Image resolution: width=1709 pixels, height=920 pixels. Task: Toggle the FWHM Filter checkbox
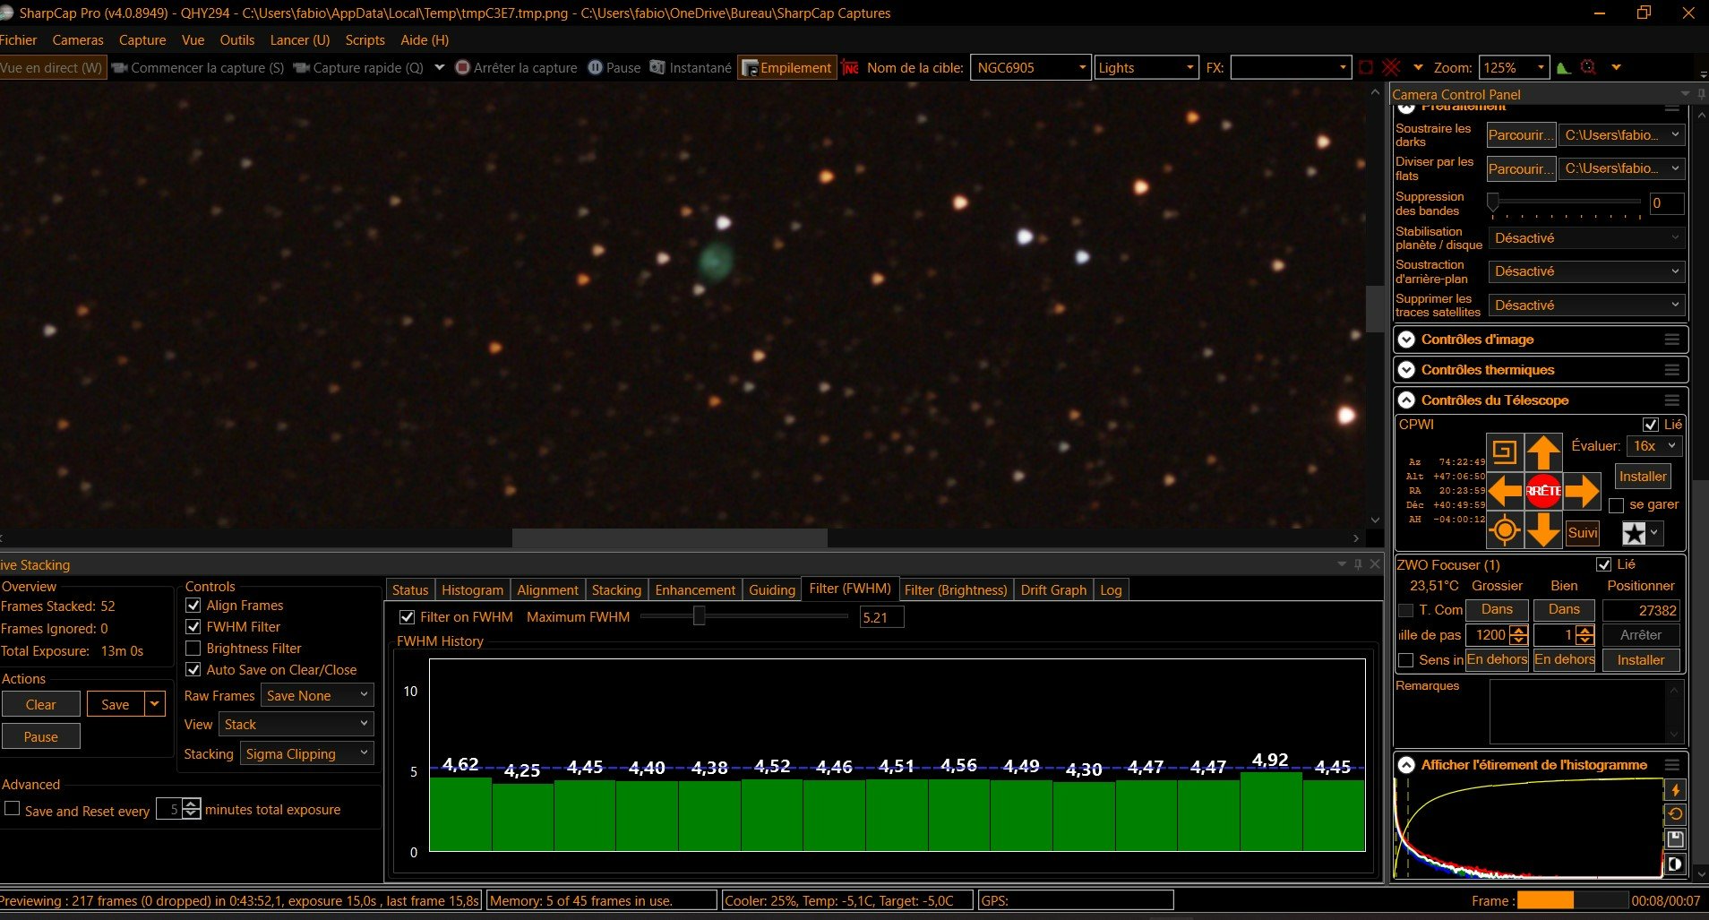point(193,627)
